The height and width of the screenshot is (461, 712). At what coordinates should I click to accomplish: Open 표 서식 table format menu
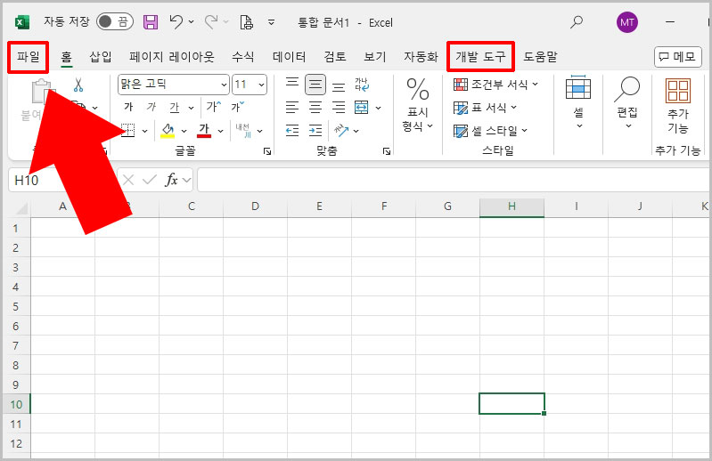coord(485,108)
